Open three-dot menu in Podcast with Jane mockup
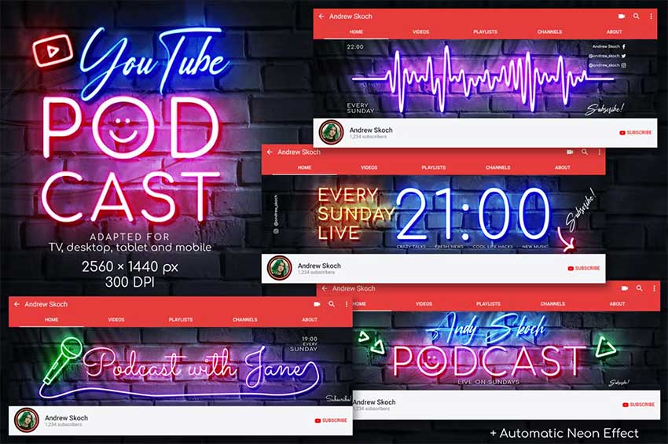Viewport: 668px width, 444px height. [x=347, y=304]
